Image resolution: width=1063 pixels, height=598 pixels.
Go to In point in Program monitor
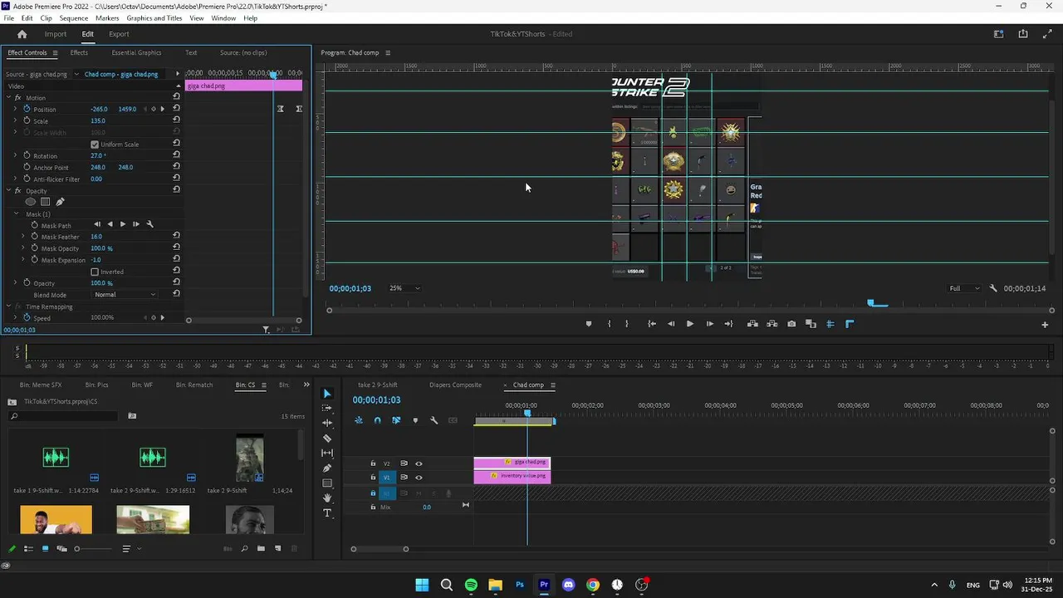pyautogui.click(x=652, y=324)
